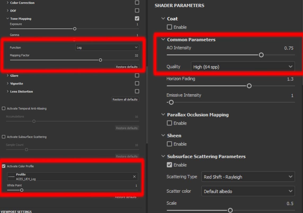The image size is (303, 213).
Task: Activate Temporal Anti-Aliasing
Action: click(x=4, y=108)
